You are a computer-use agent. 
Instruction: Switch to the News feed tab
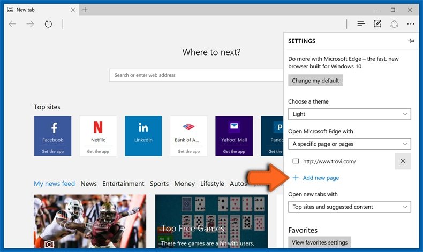coord(88,184)
